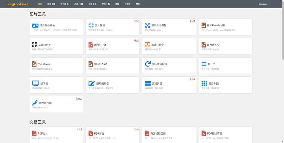
Task: Go to the 教程 tutorial page
Action: pos(117,4)
